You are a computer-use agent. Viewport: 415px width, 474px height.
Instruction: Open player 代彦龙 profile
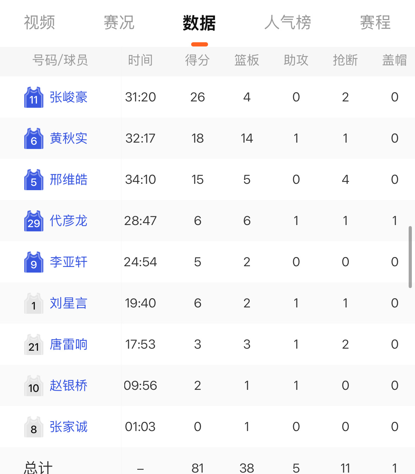tap(69, 221)
